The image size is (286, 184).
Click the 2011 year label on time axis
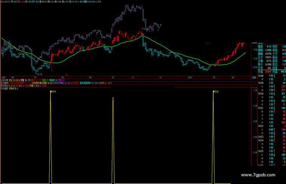click(x=190, y=77)
